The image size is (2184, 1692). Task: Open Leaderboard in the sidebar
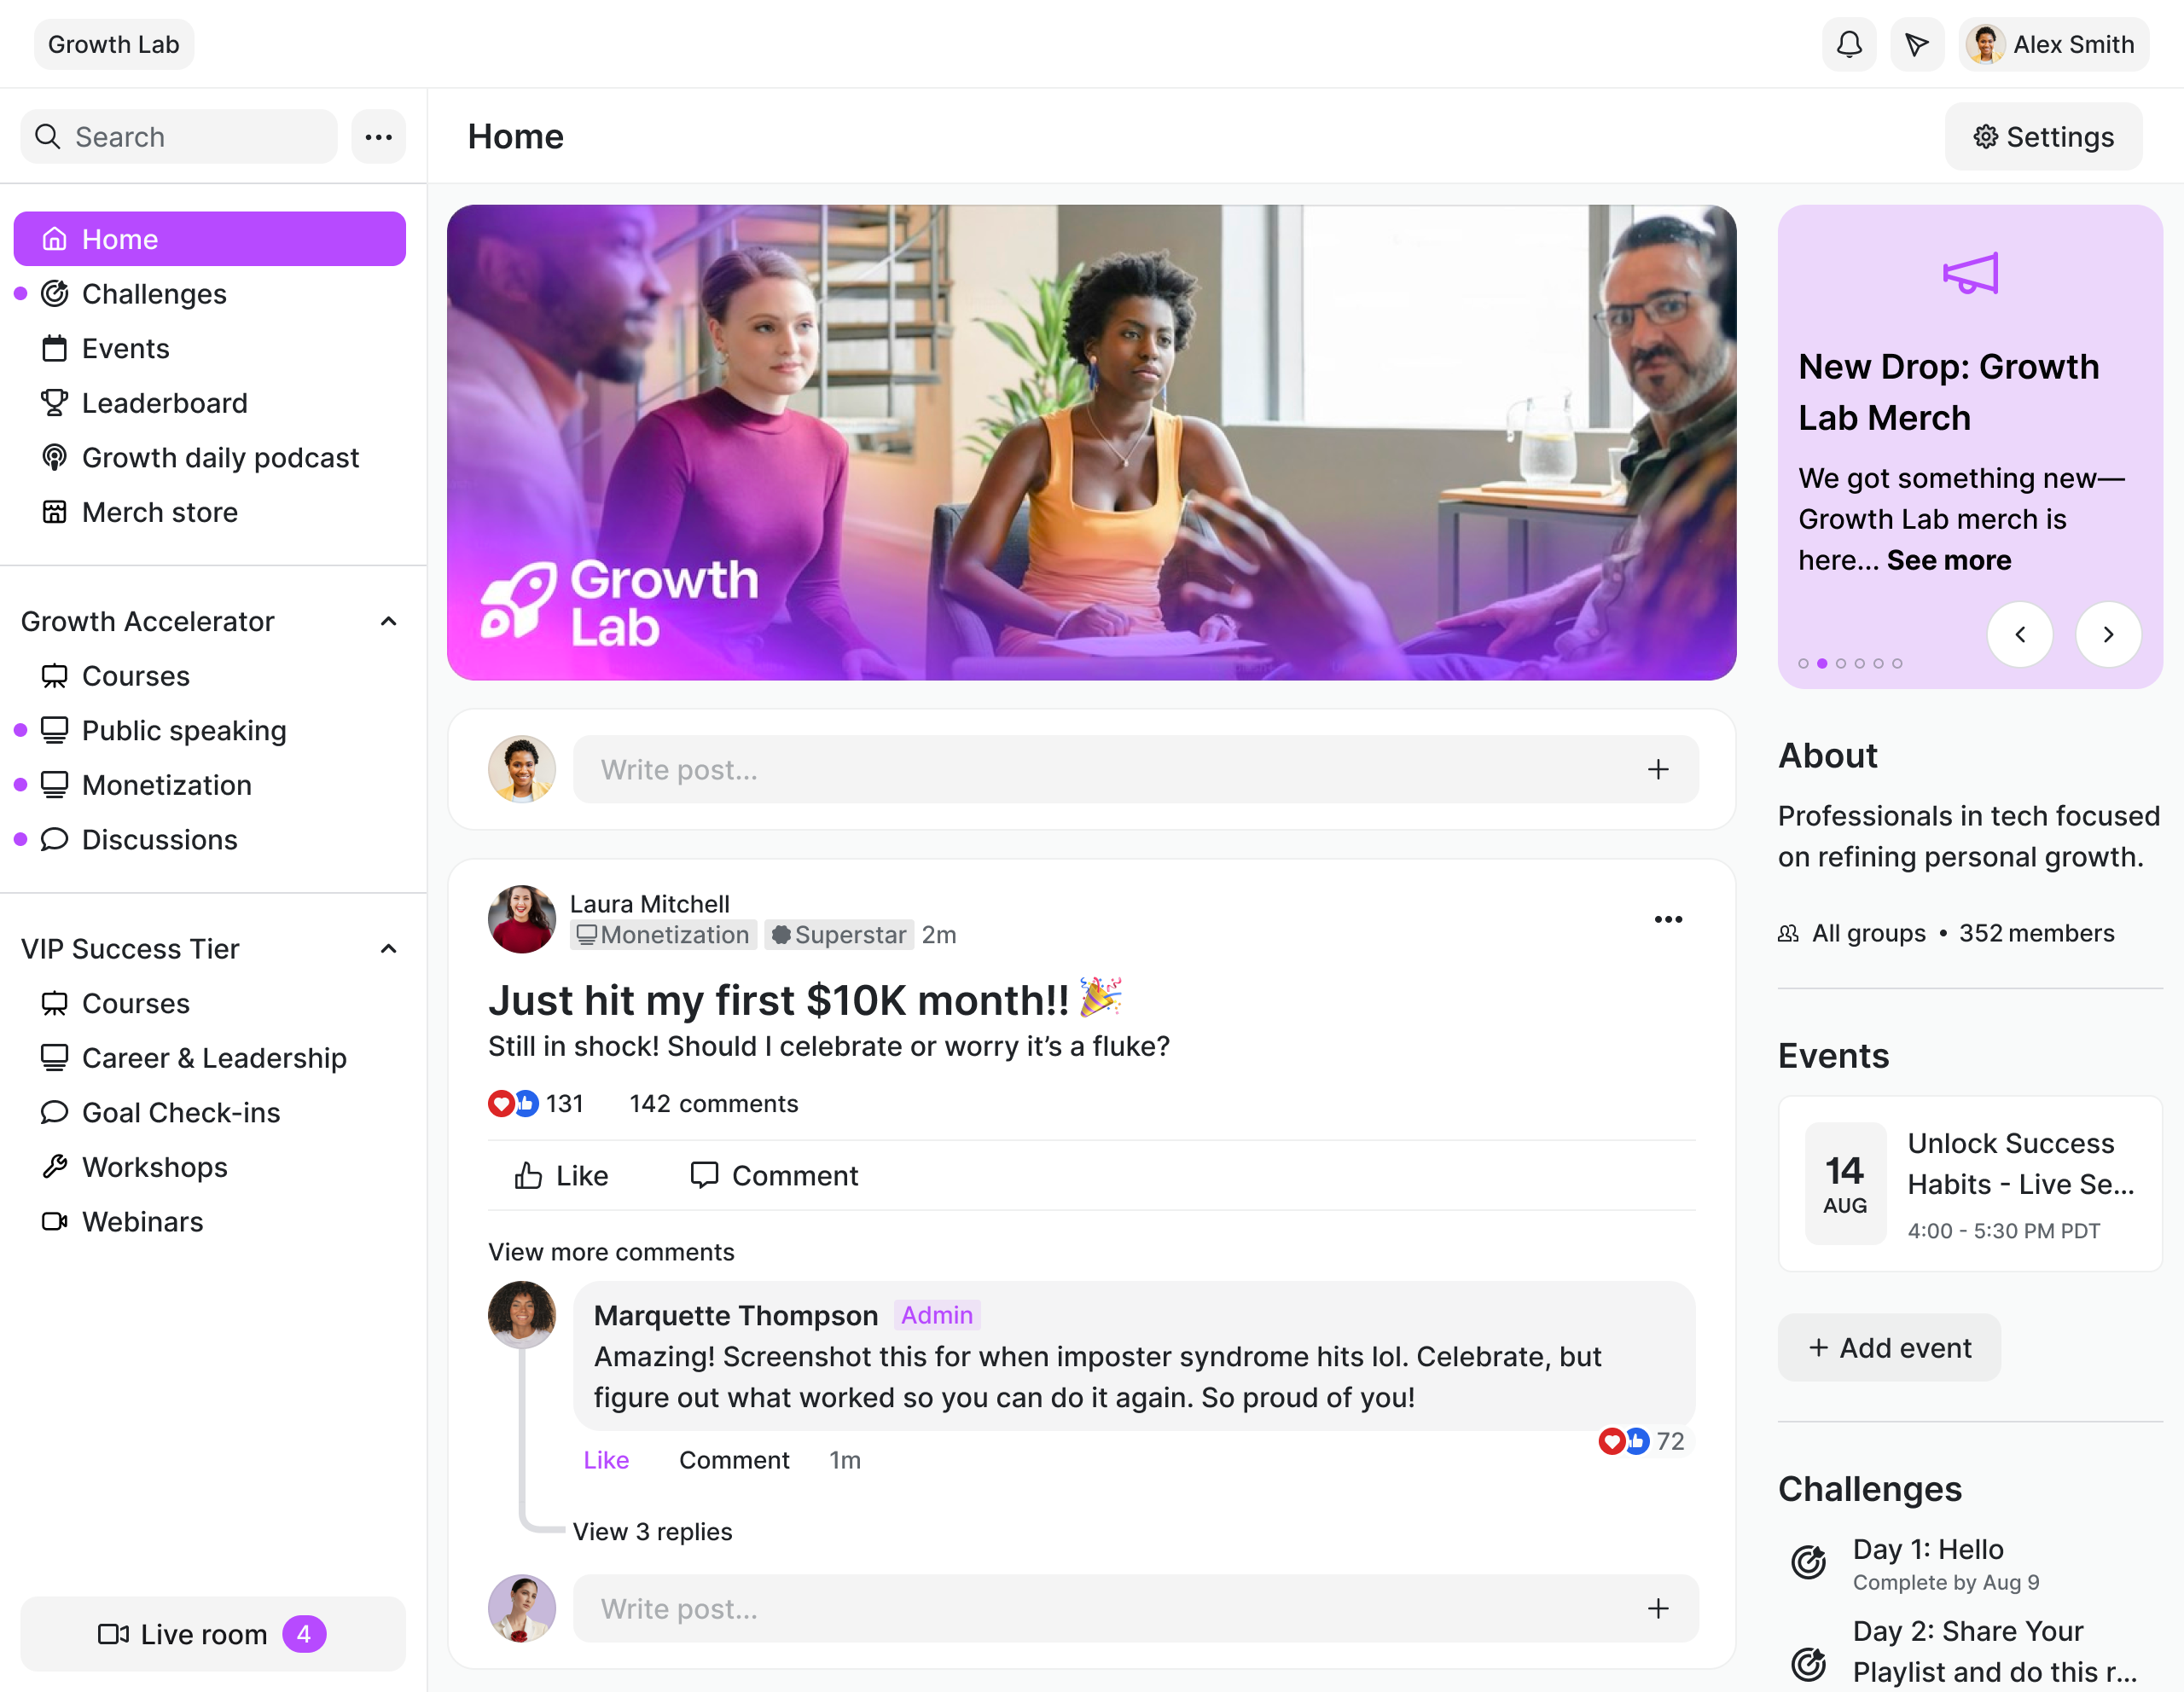[164, 403]
